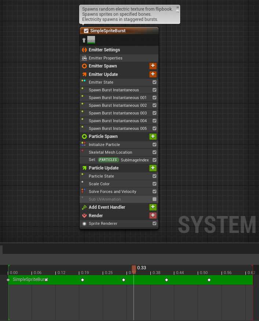
Task: Select the Render section label
Action: pos(96,216)
